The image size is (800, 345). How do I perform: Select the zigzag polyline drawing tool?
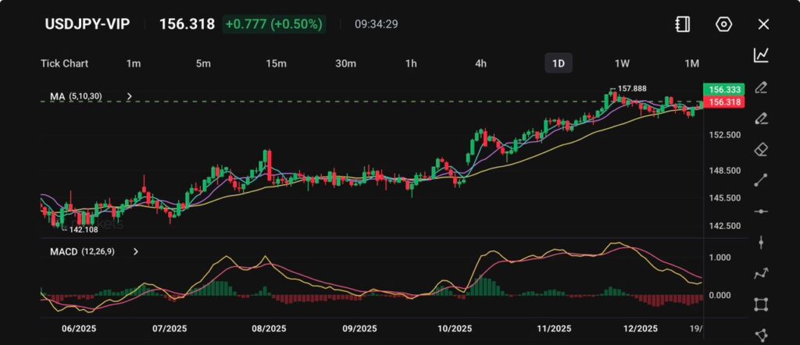tap(761, 273)
